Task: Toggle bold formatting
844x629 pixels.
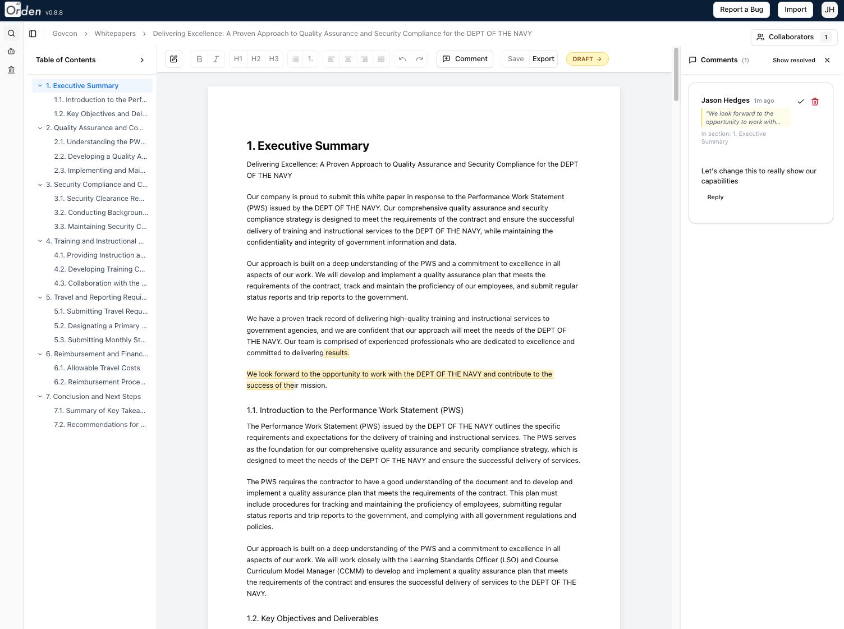Action: point(199,58)
